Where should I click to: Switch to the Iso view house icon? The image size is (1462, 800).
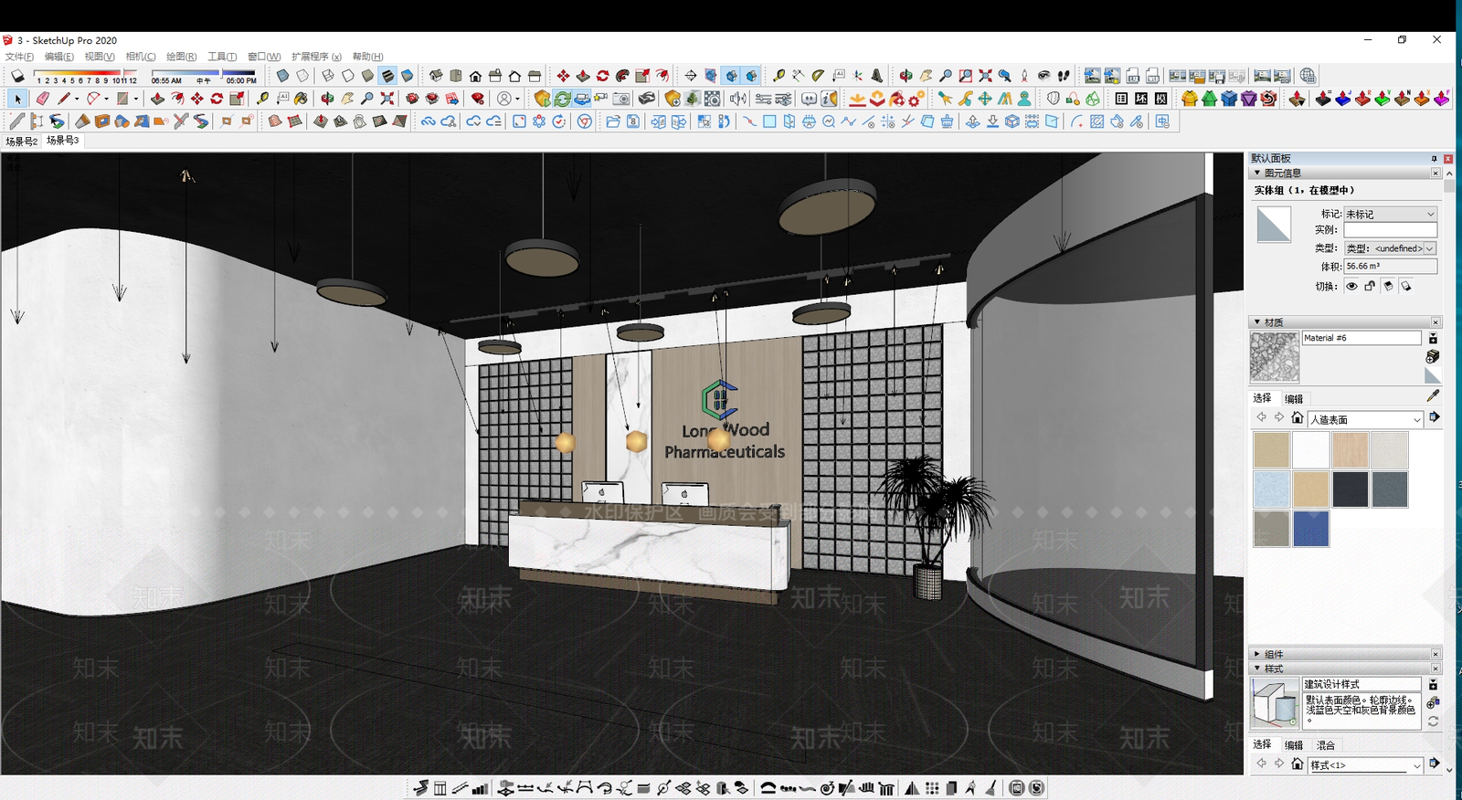point(436,76)
